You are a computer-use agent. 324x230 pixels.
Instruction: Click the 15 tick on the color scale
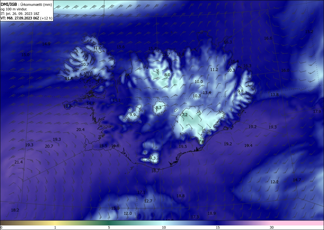218,227
